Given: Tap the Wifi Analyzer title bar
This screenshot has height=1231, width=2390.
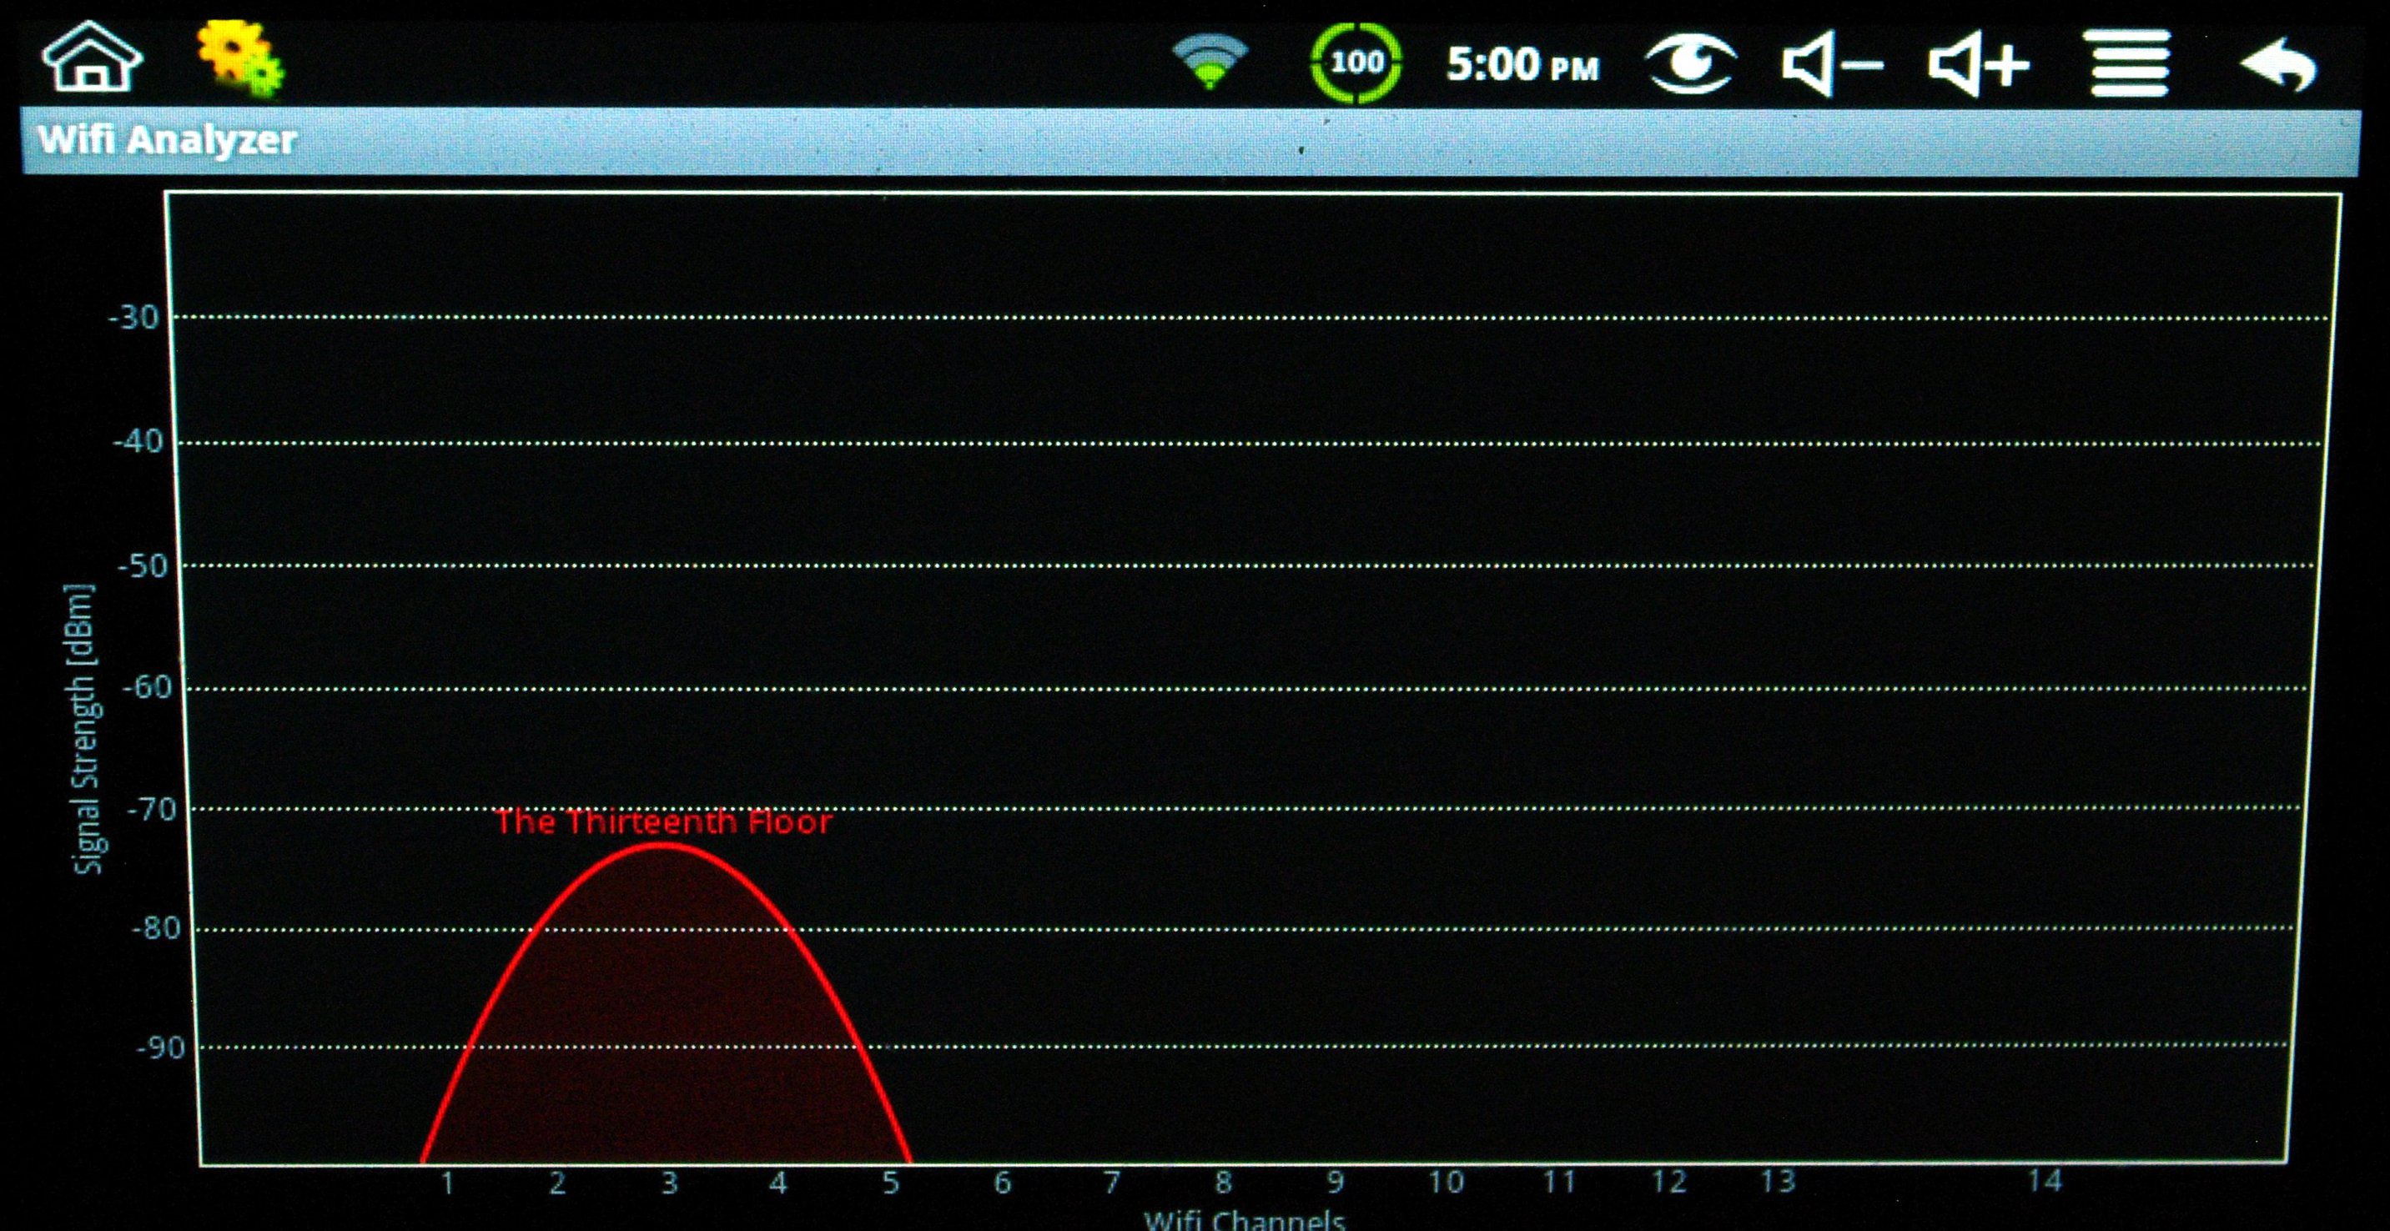Looking at the screenshot, I should (1190, 140).
